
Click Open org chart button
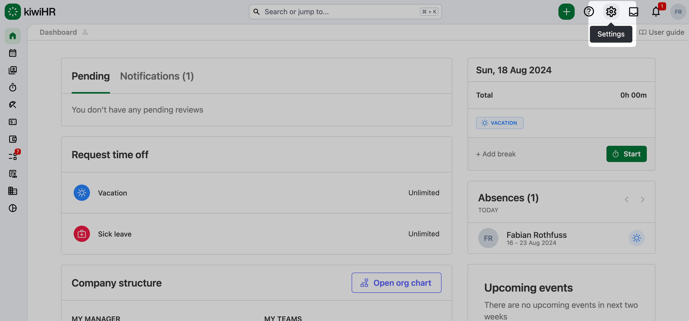(396, 283)
